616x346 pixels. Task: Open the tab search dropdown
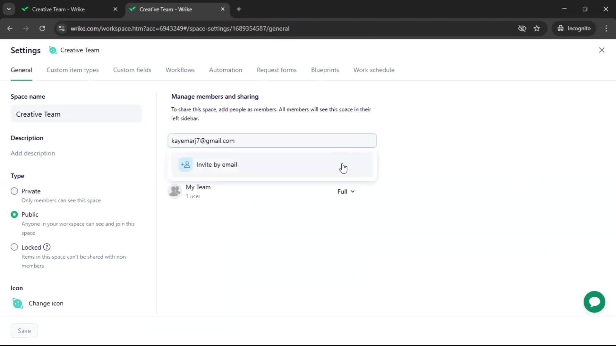[9, 9]
